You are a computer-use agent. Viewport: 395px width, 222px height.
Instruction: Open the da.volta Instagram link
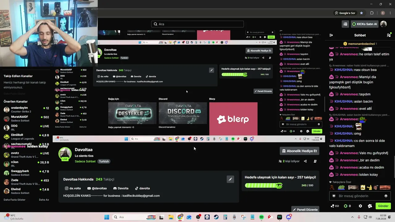click(73, 188)
